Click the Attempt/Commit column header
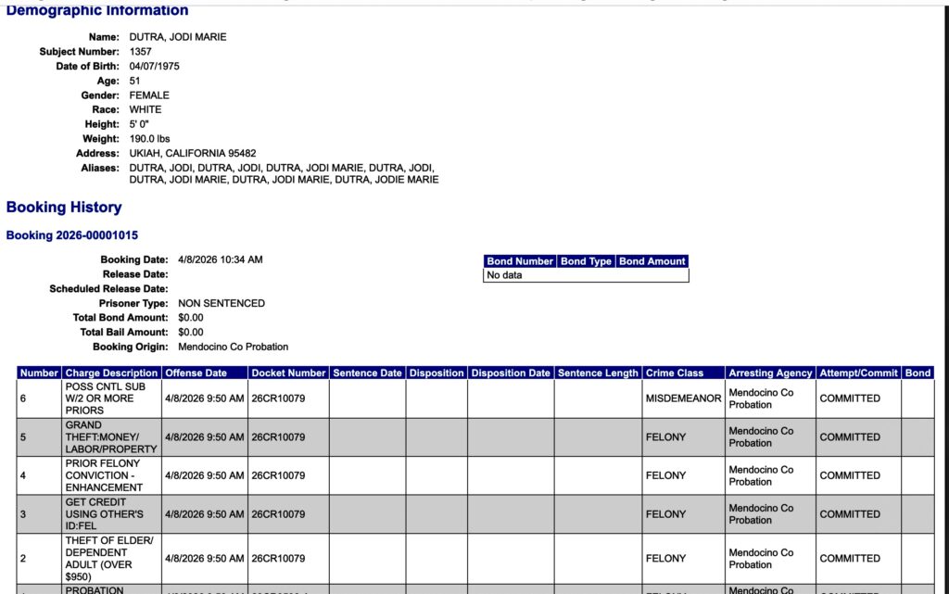This screenshot has width=949, height=594. pyautogui.click(x=858, y=373)
